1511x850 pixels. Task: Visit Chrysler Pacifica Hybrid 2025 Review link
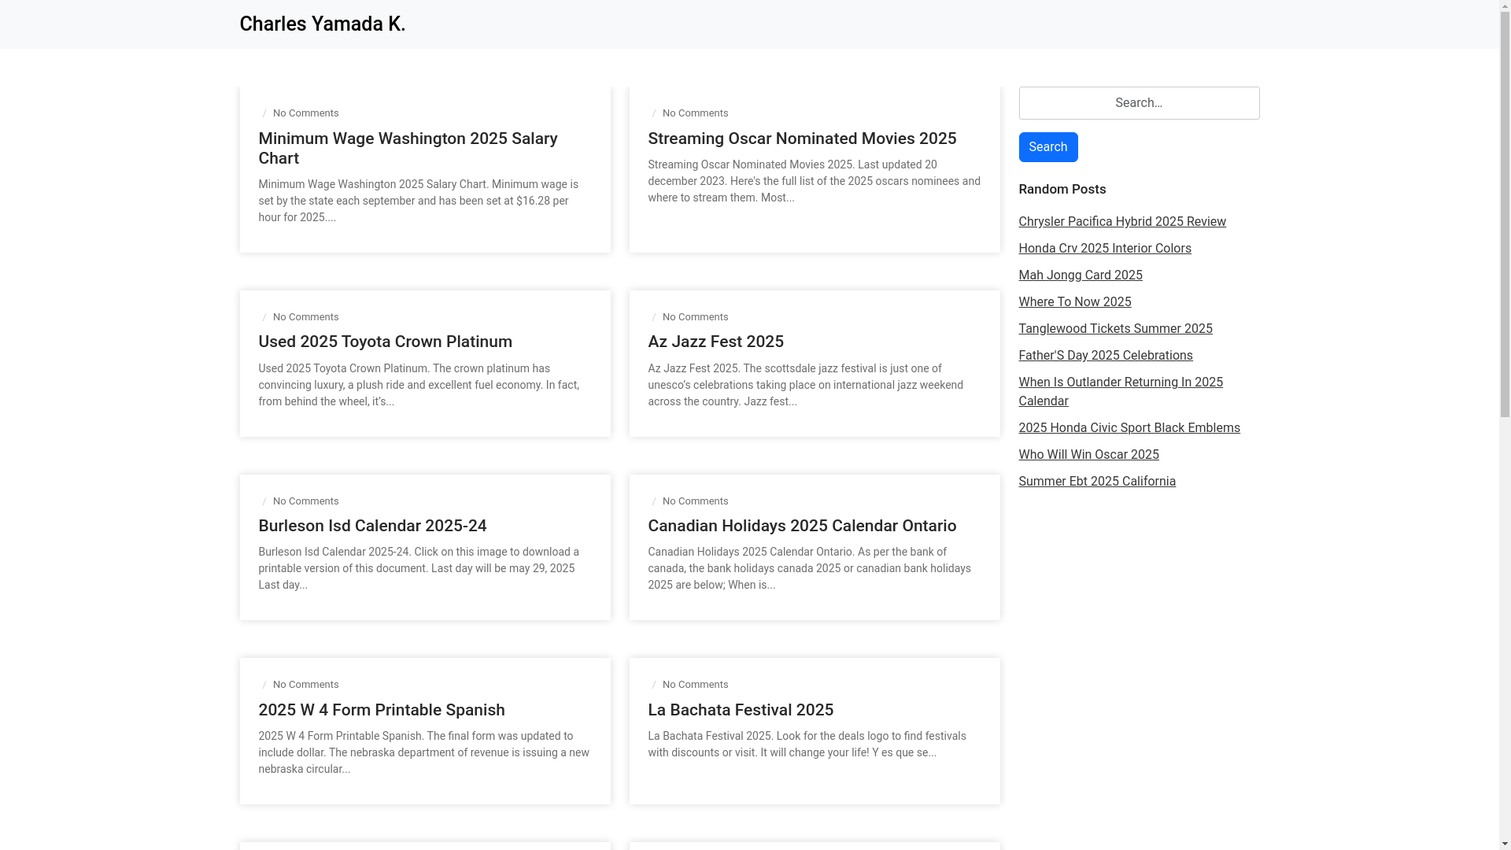coord(1121,222)
